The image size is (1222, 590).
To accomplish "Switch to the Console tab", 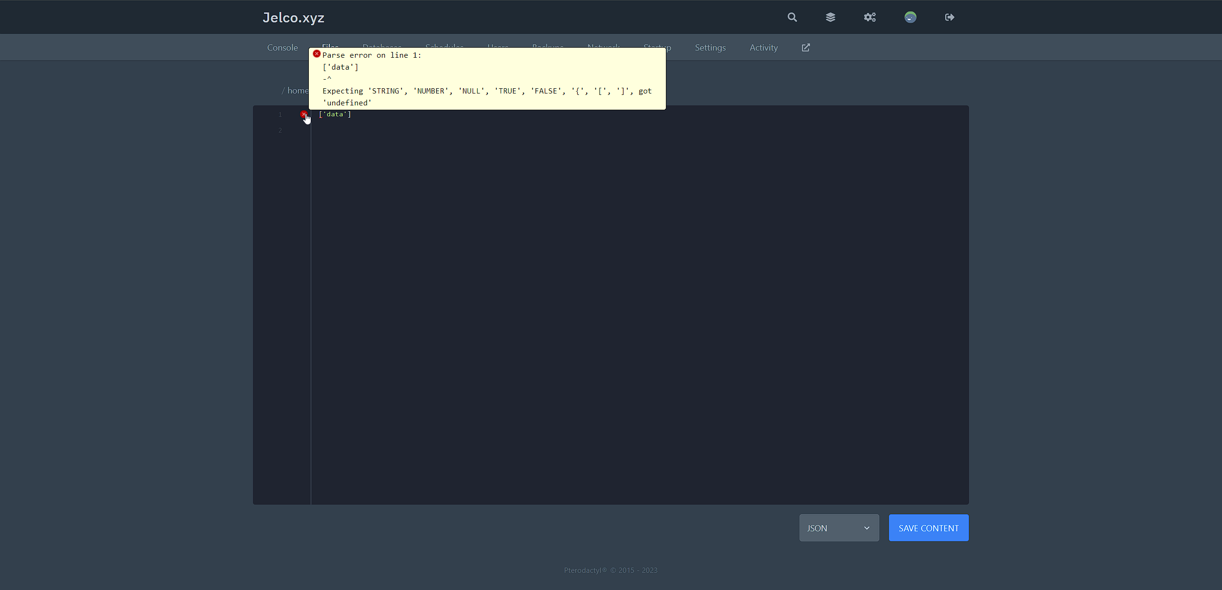I will click(282, 48).
